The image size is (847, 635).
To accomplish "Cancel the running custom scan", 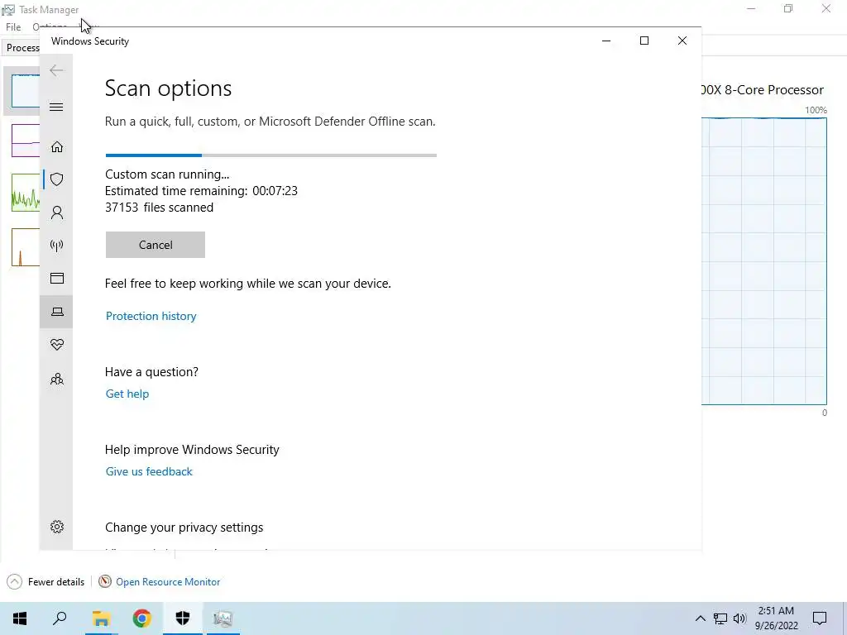I will pyautogui.click(x=155, y=245).
